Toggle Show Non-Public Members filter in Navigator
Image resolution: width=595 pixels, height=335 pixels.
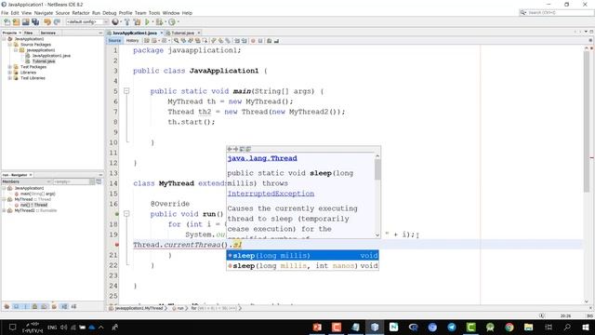click(35, 306)
